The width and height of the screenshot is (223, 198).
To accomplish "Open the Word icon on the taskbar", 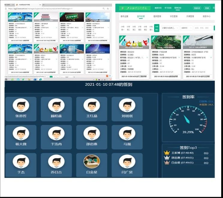I will pyautogui.click(x=35, y=79).
